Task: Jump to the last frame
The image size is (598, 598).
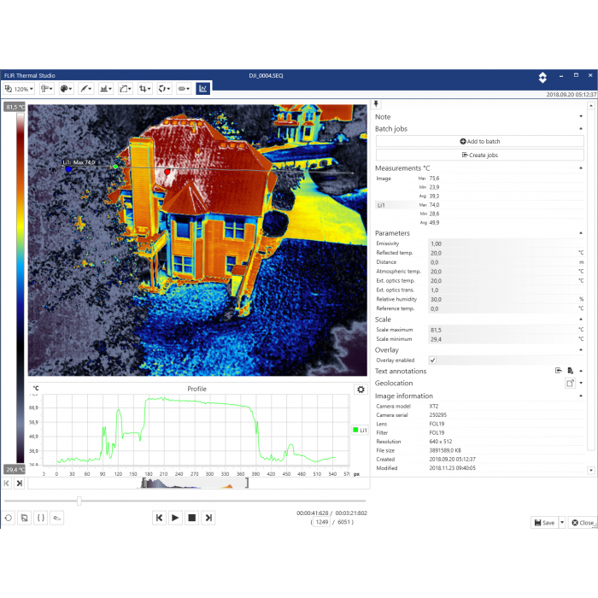Action: [x=208, y=518]
